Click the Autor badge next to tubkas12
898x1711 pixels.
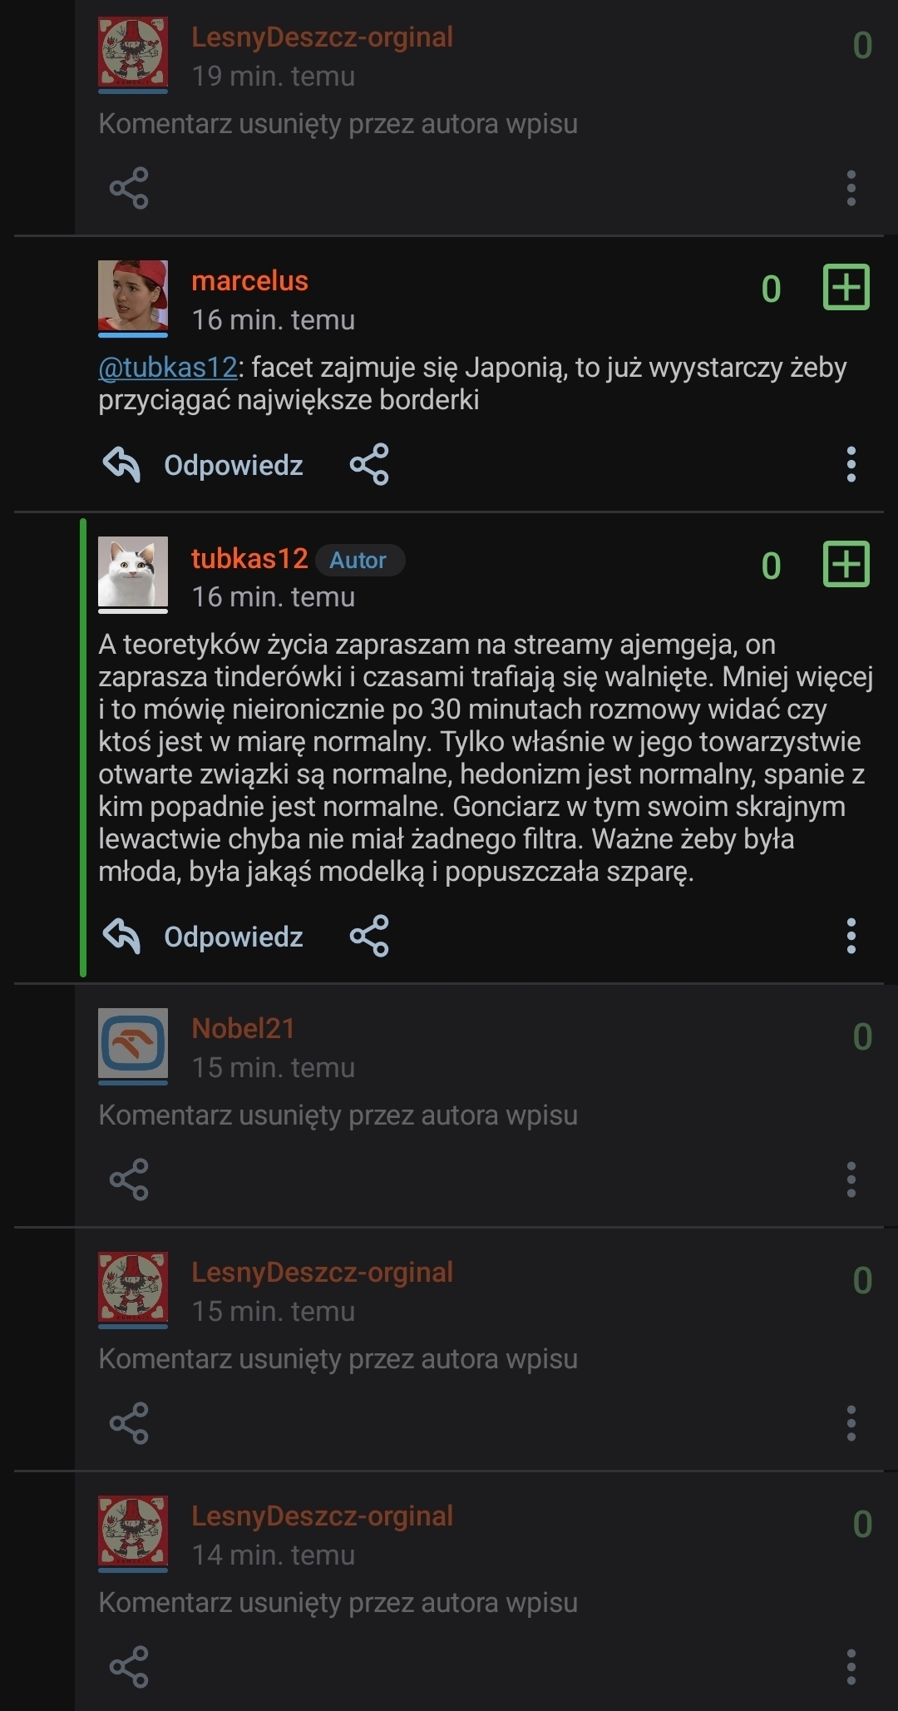click(x=358, y=560)
